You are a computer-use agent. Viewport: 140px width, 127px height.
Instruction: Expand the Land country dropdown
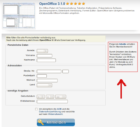click(44, 85)
